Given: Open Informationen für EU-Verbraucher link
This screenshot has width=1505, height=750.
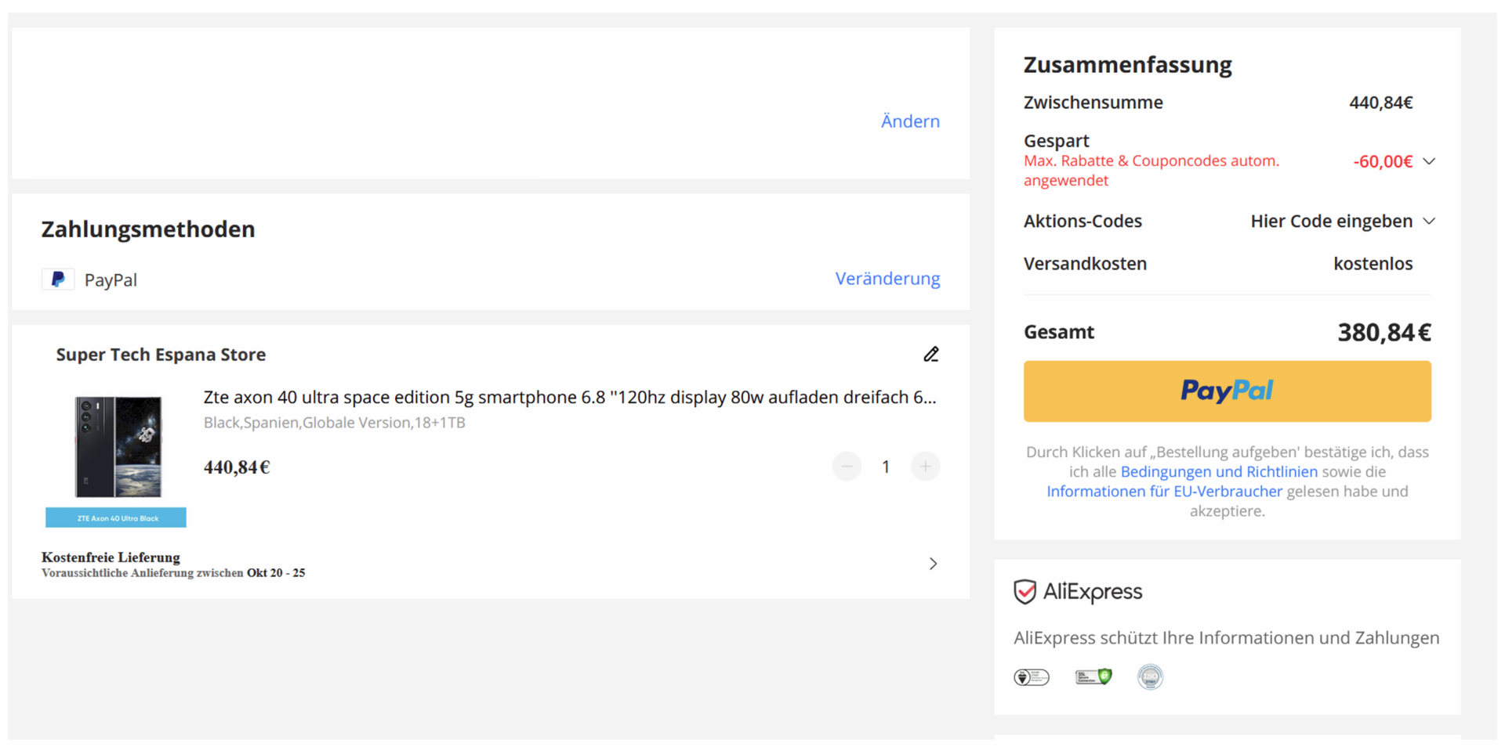Looking at the screenshot, I should 1164,492.
